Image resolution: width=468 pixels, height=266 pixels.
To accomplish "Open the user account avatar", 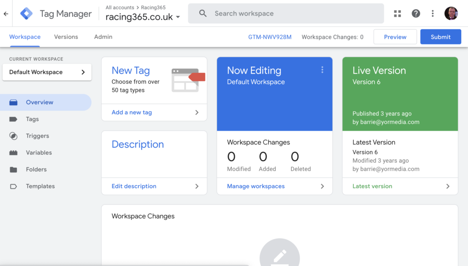I will [451, 13].
